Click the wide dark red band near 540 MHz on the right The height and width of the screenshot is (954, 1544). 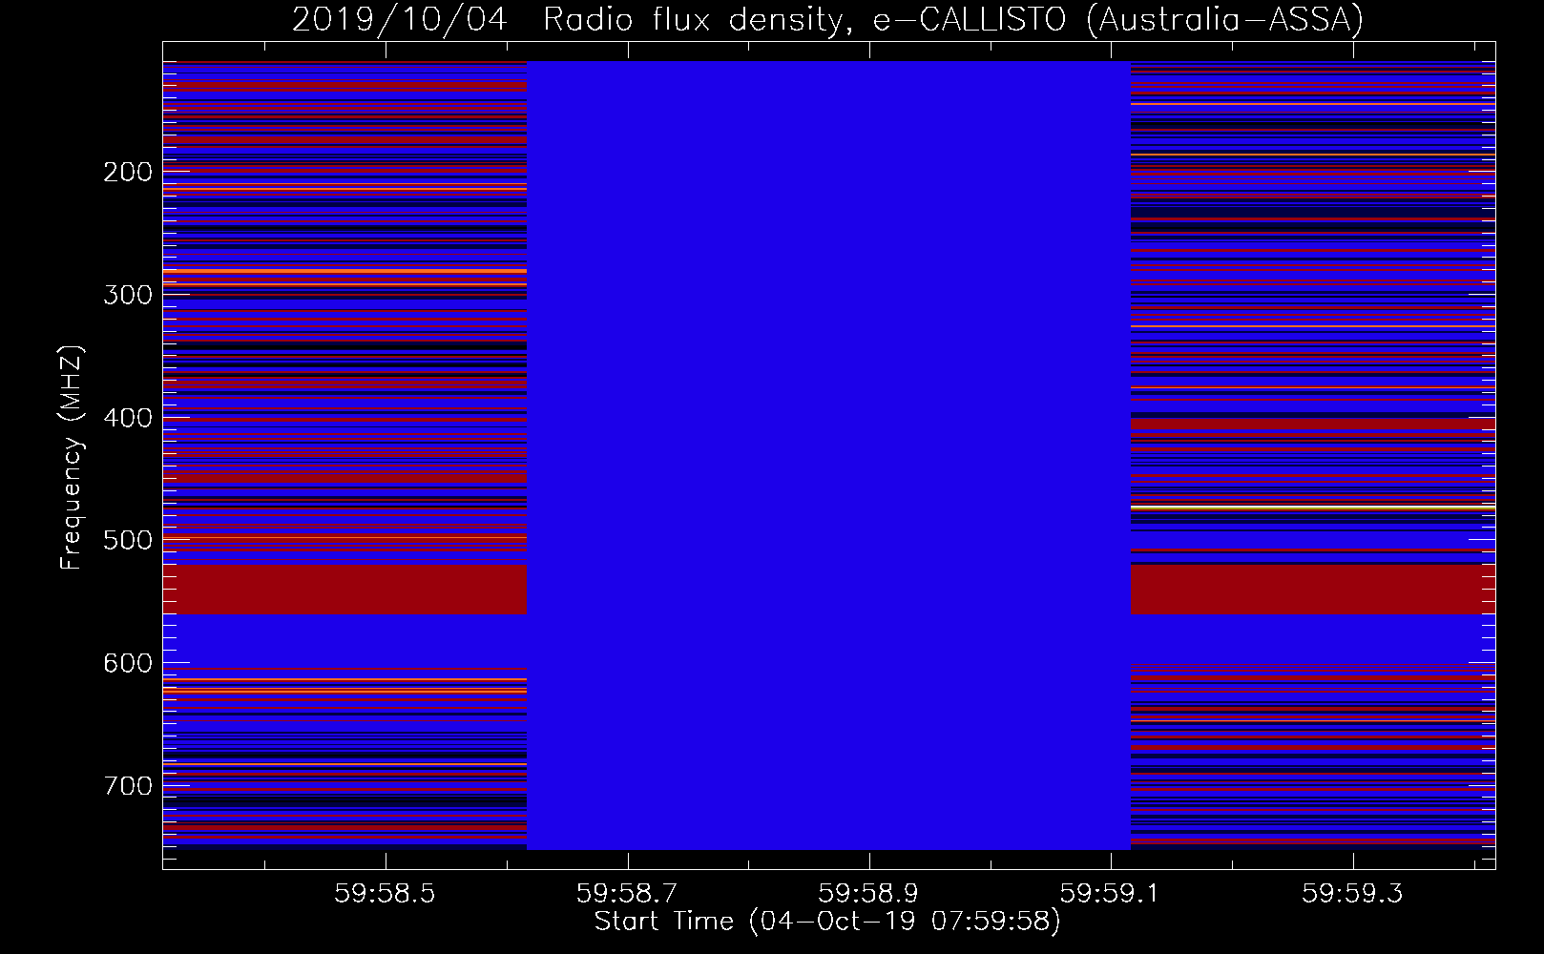coord(1313,590)
